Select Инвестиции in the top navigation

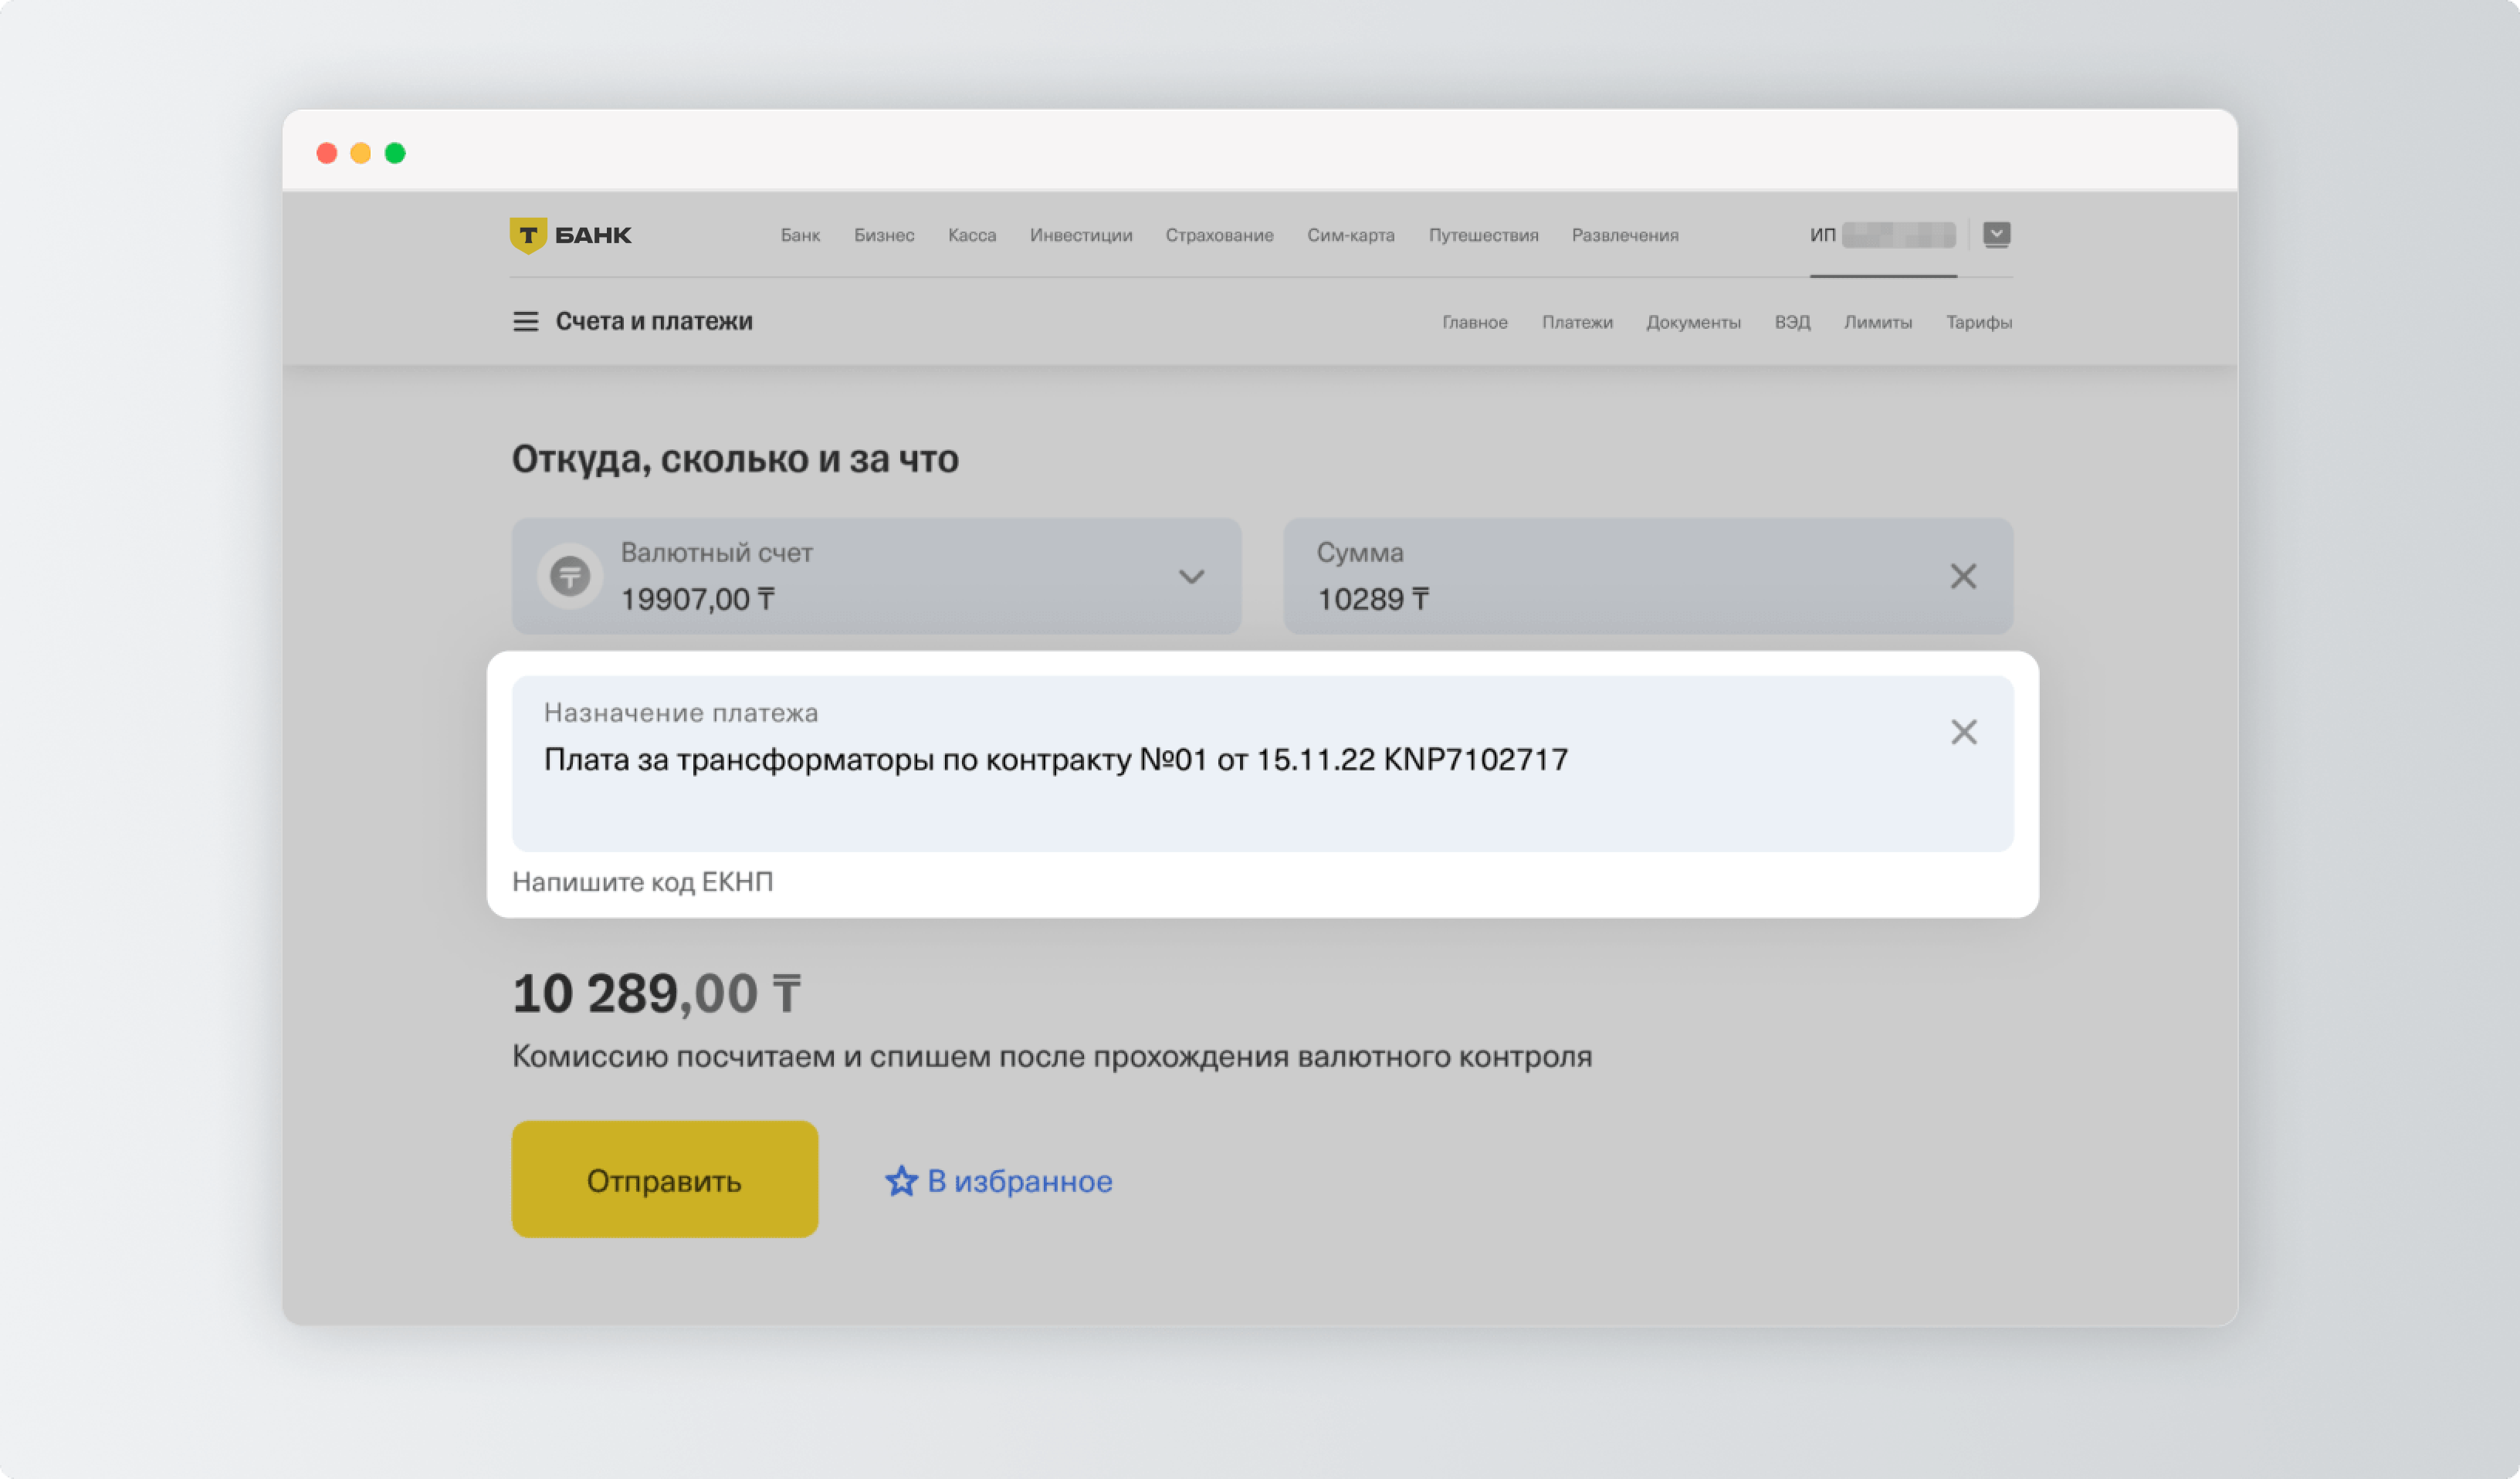tap(1081, 235)
